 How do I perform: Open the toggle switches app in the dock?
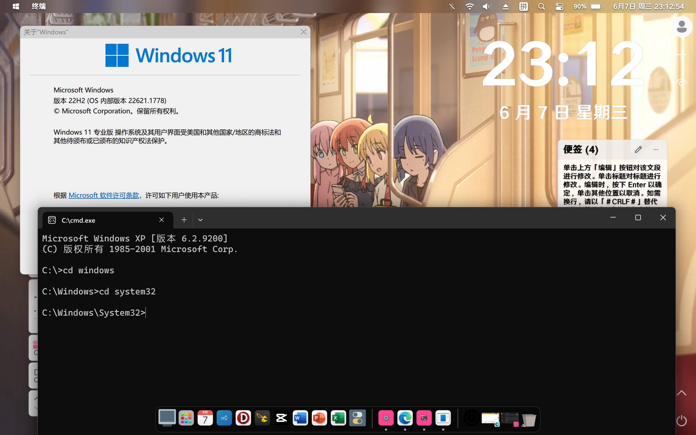pos(358,418)
